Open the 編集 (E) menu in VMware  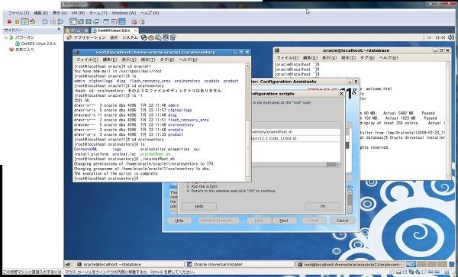click(41, 13)
